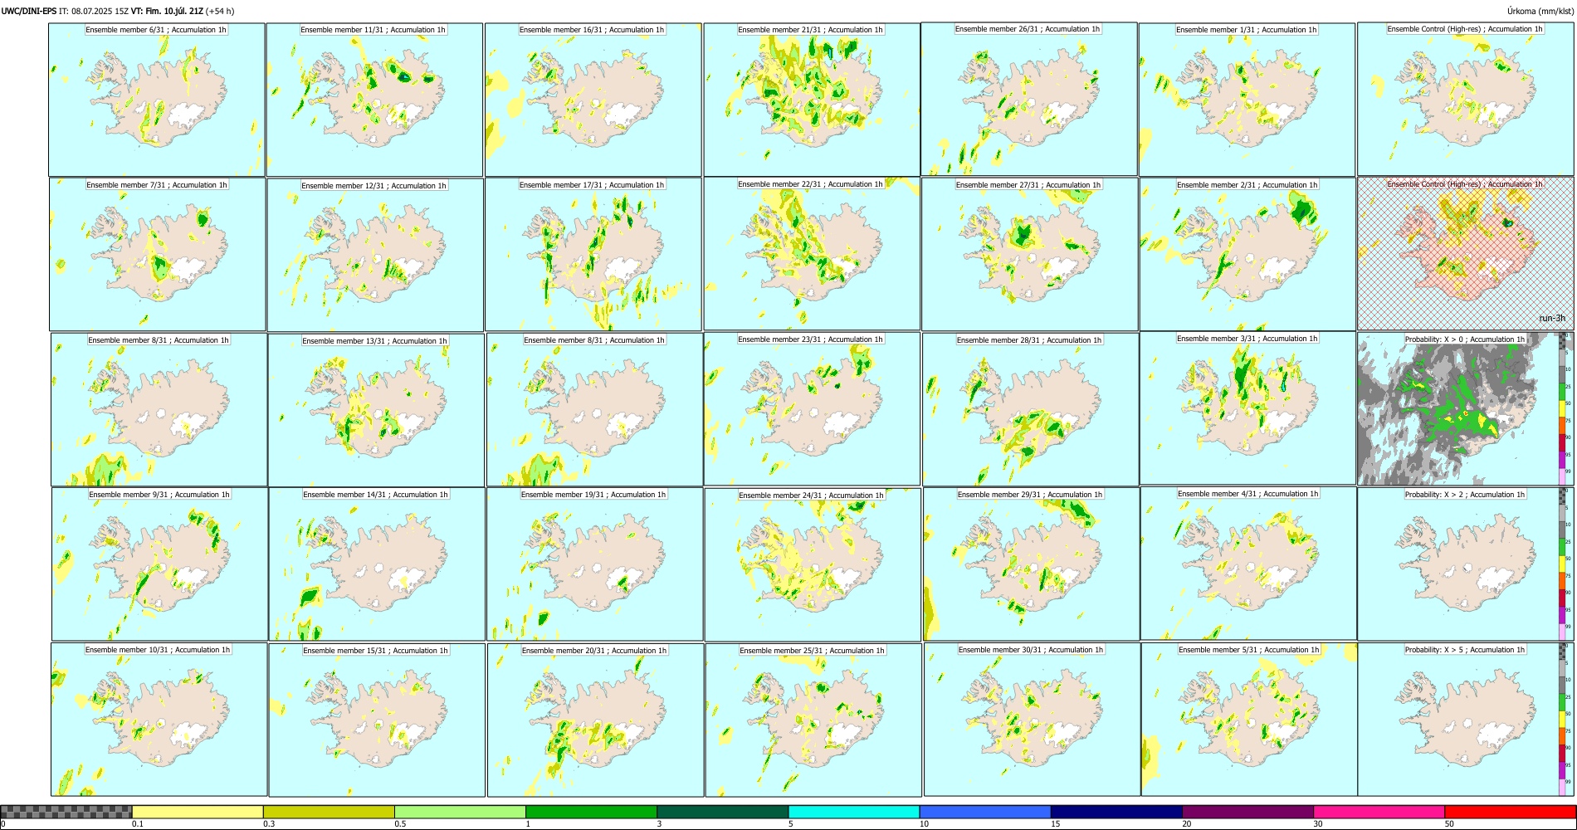1577x830 pixels.
Task: Pick the red above-50 legend swatch
Action: tap(1510, 812)
